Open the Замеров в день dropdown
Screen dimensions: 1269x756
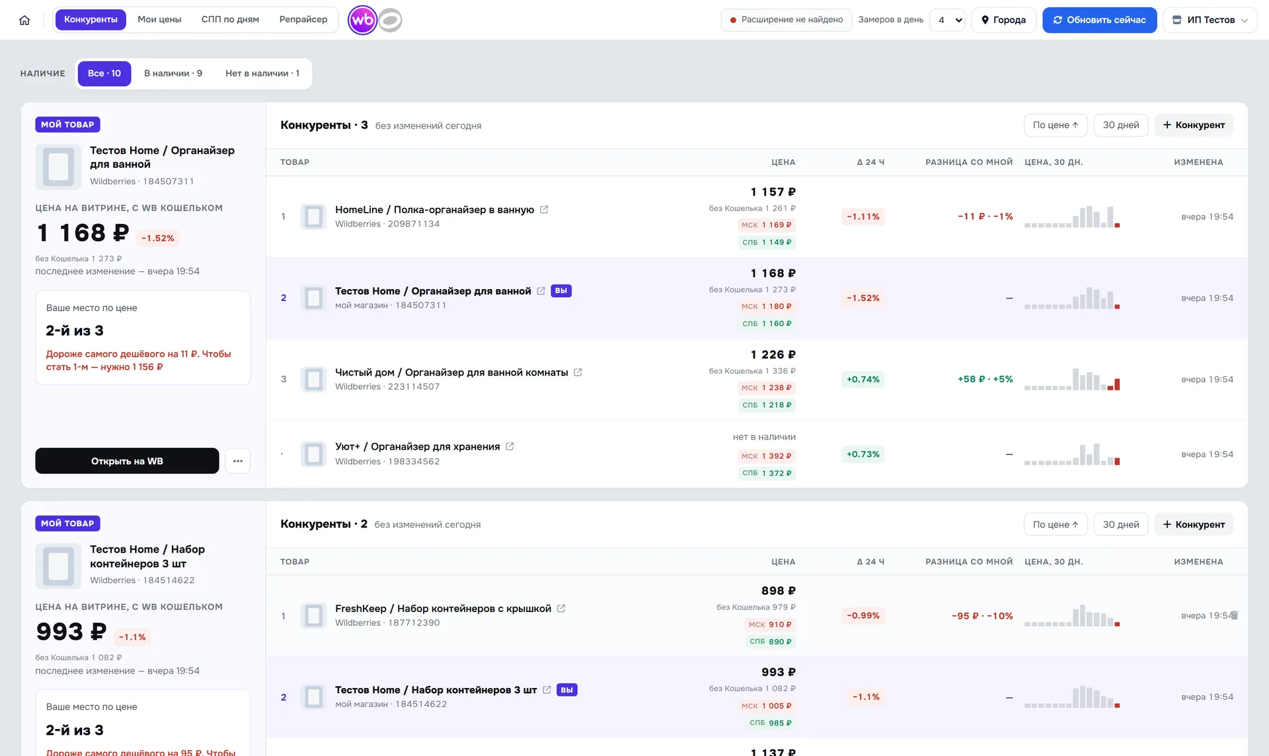pos(947,20)
